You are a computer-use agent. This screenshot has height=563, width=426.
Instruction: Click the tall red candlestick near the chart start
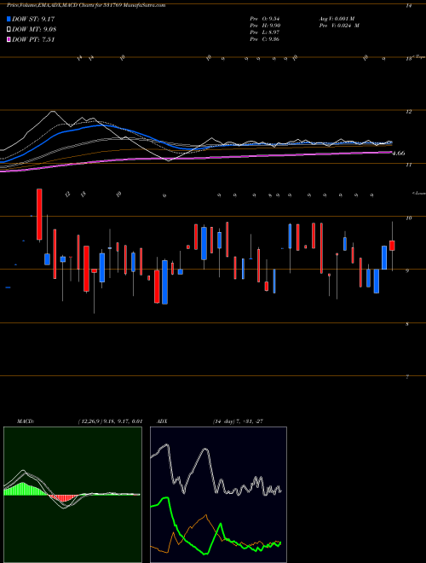coord(39,214)
